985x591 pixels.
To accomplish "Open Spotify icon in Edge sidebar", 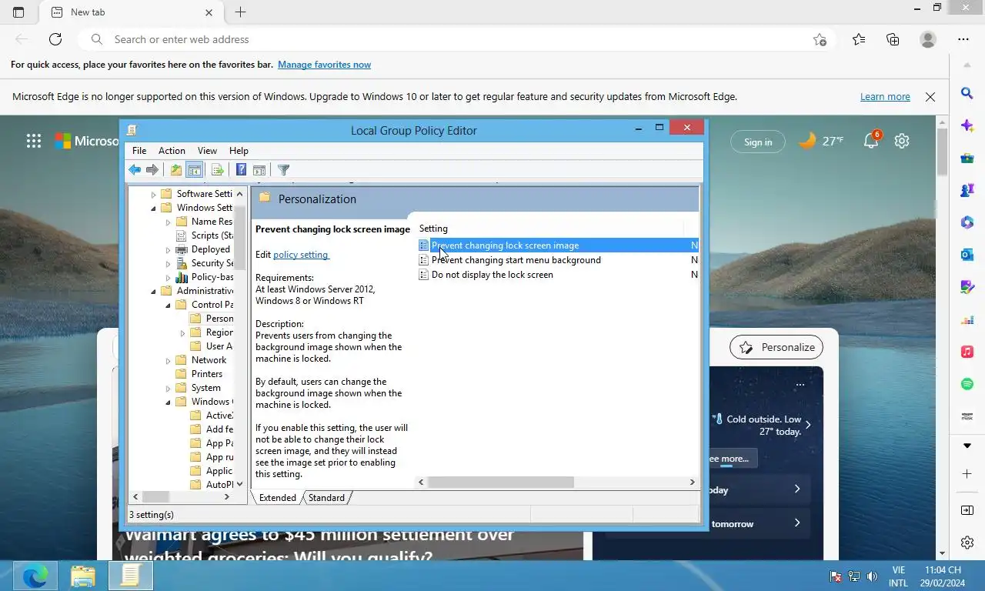I will coord(967,384).
